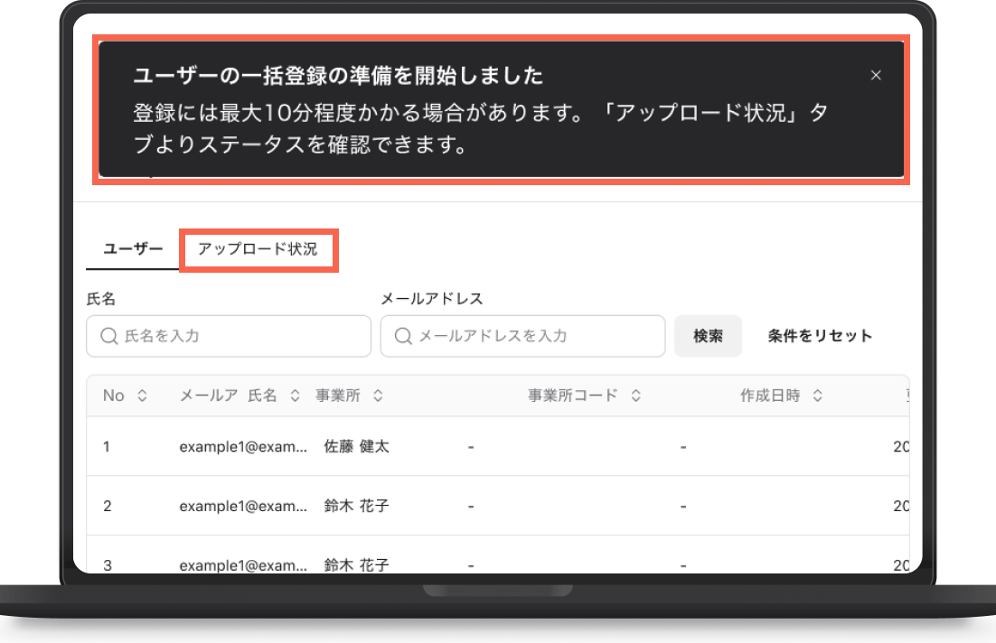Click the メールア column header
Viewport: 996px width, 643px height.
point(209,396)
